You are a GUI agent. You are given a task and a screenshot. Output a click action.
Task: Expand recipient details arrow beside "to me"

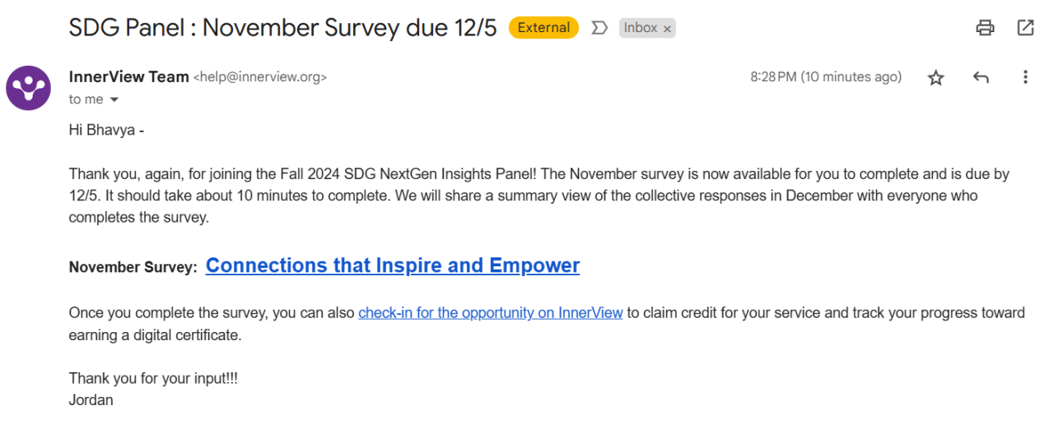pos(114,99)
